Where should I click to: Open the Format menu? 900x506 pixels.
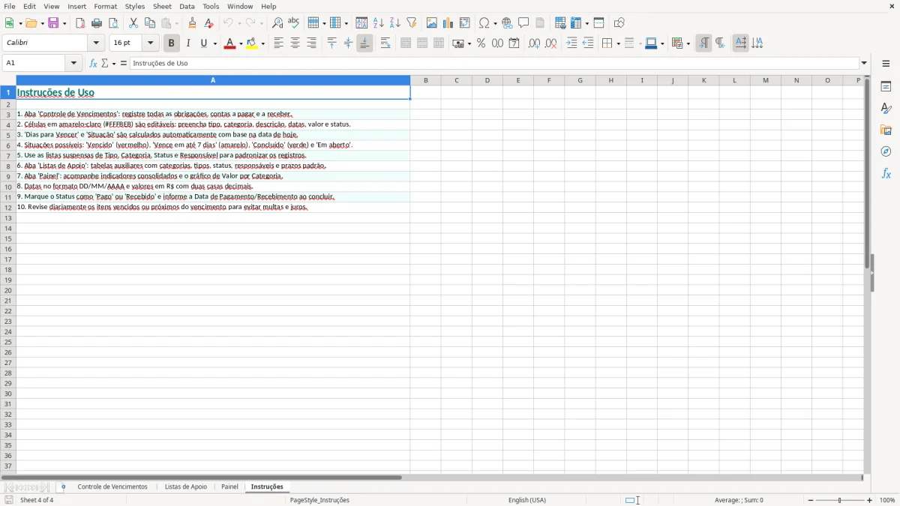106,6
